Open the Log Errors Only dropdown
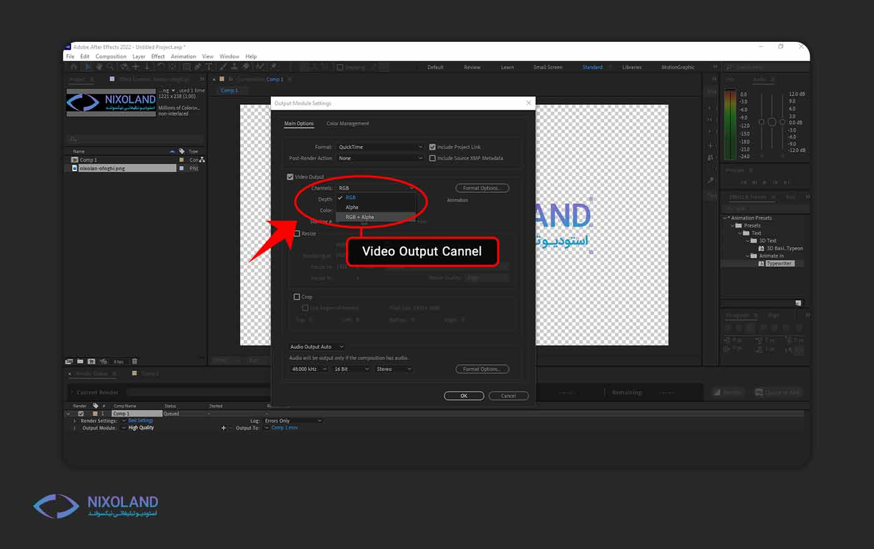874x549 pixels. click(293, 421)
